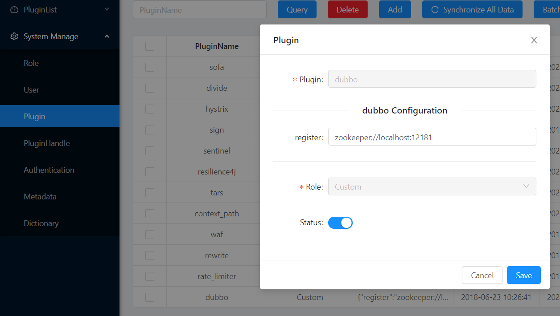Screen dimensions: 560x316
Task: Check the context_path row checkbox
Action: [x=150, y=214]
